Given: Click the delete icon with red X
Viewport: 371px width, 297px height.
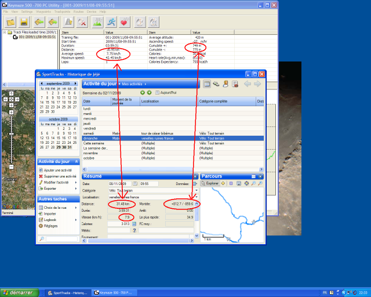Looking at the screenshot, I should (82, 22).
